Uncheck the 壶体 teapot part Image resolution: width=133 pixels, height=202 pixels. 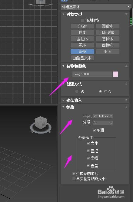click(x=88, y=143)
